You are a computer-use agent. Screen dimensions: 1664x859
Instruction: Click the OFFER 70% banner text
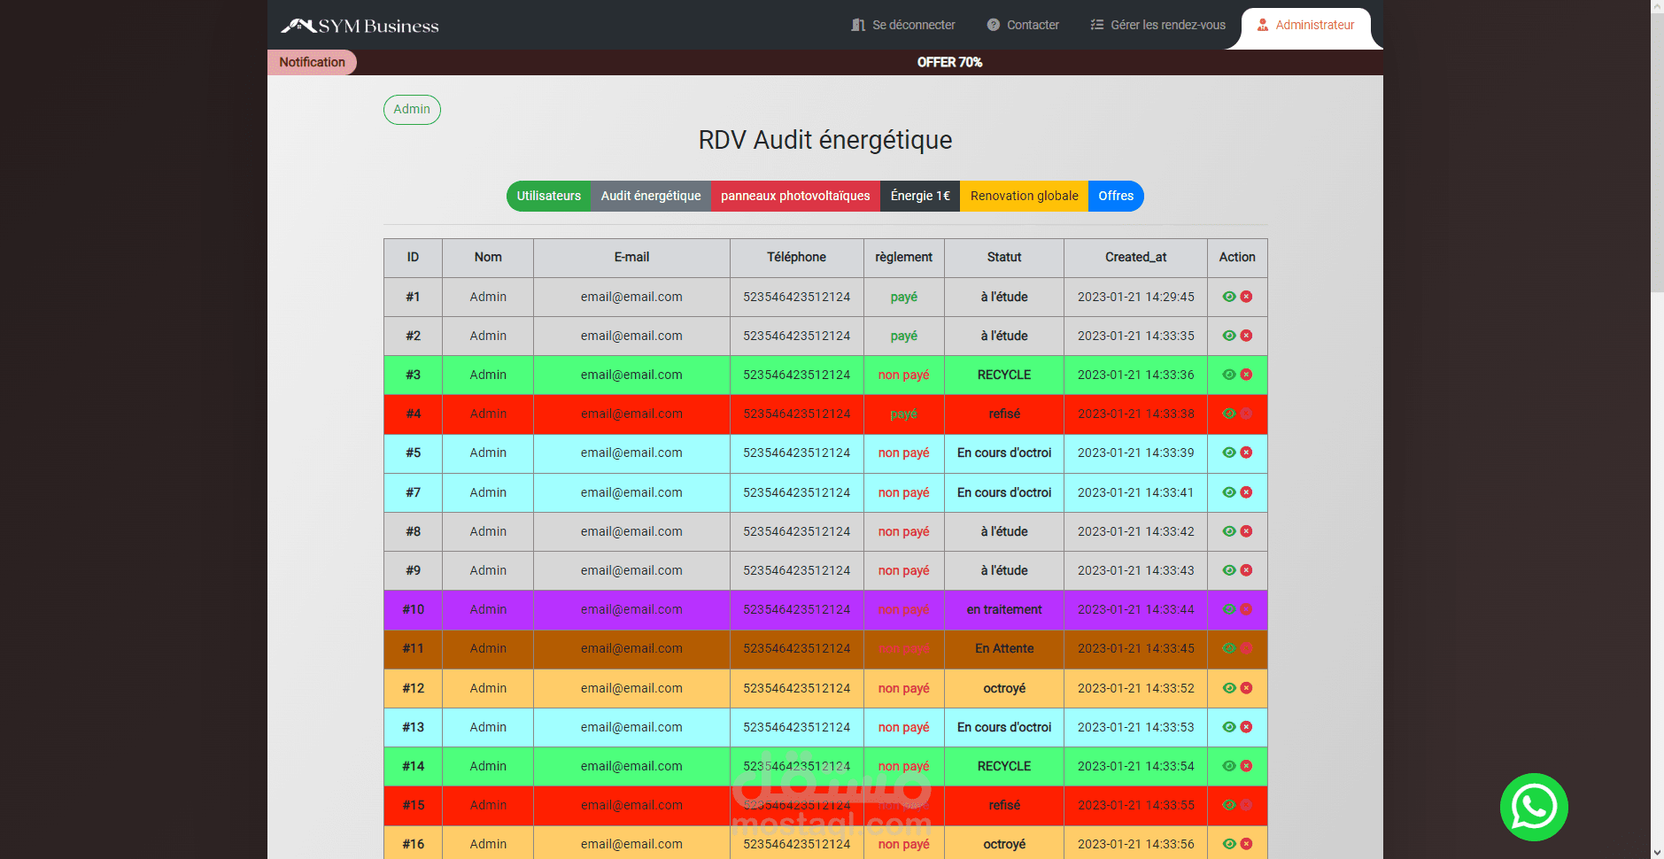pos(949,62)
